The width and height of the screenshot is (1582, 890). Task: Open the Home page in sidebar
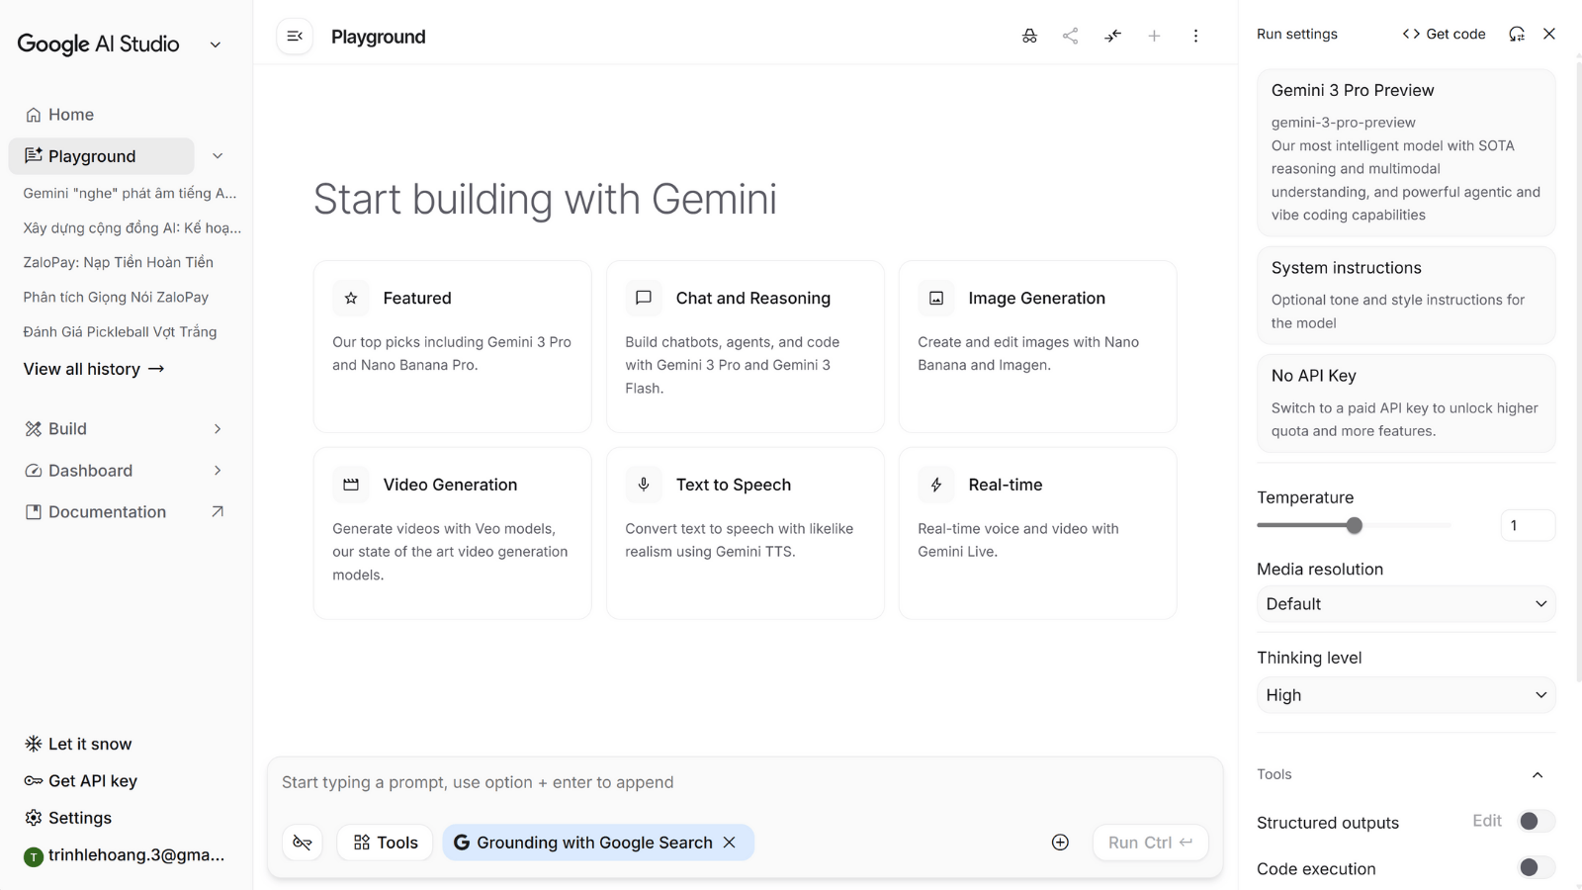(x=70, y=115)
